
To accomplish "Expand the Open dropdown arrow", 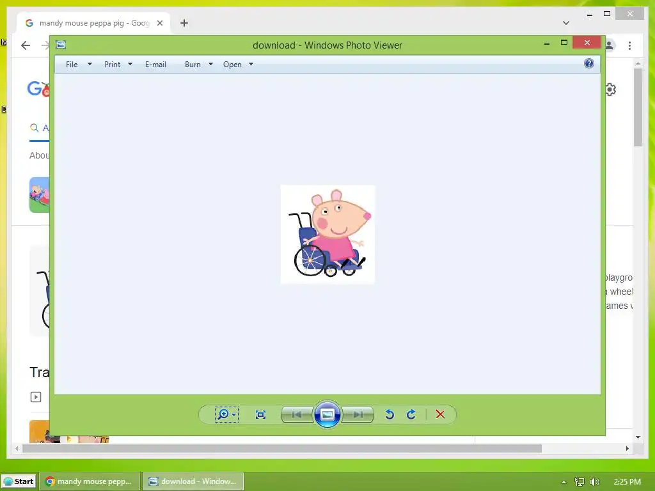I will pos(251,65).
